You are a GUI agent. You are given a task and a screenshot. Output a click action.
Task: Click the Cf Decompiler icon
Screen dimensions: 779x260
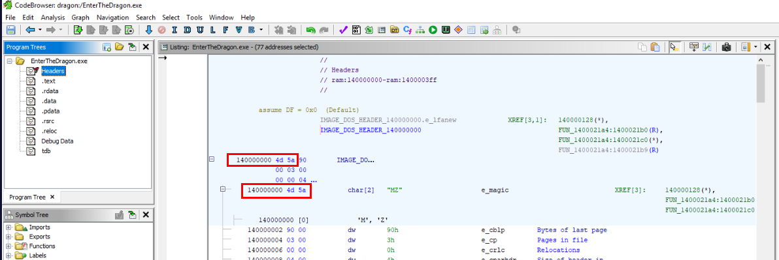407,30
